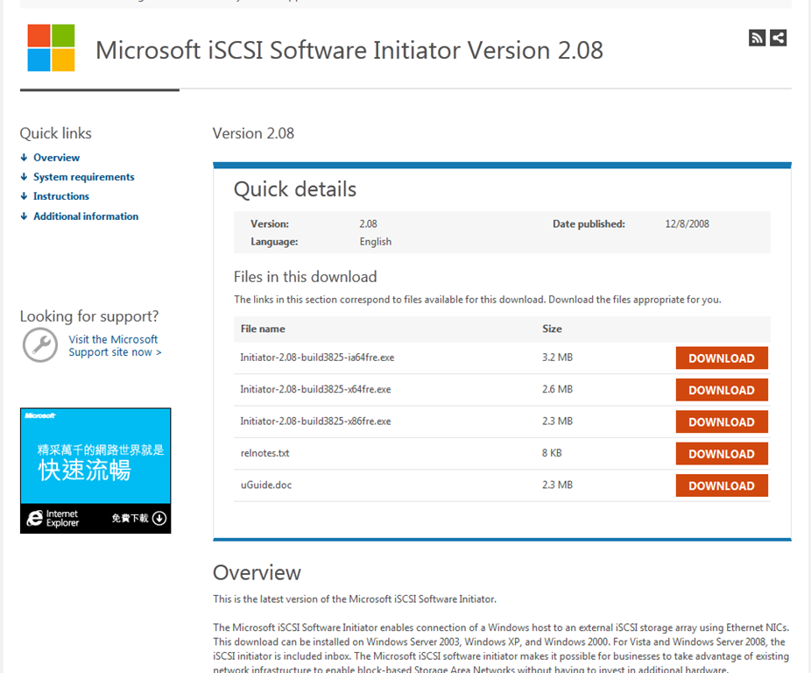Screen dimensions: 811x673
Task: Download relnotes.txt file
Action: coord(722,454)
